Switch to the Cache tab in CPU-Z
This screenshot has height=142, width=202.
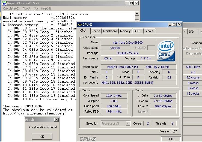(x=96, y=31)
